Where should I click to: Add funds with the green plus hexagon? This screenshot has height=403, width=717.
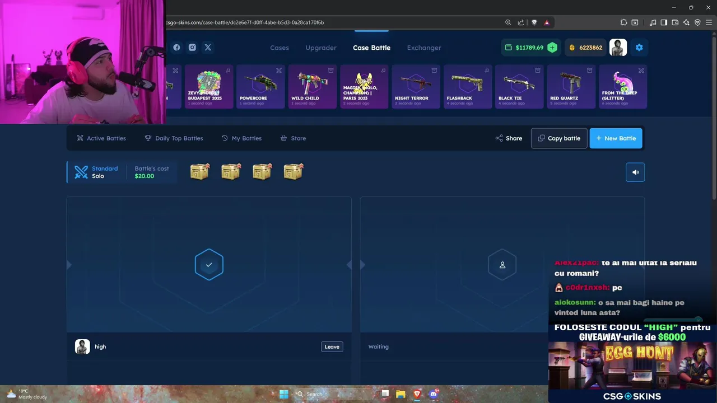(x=552, y=48)
